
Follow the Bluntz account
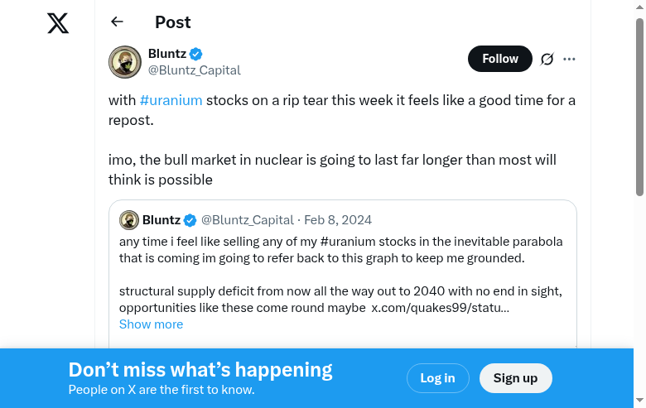(499, 59)
